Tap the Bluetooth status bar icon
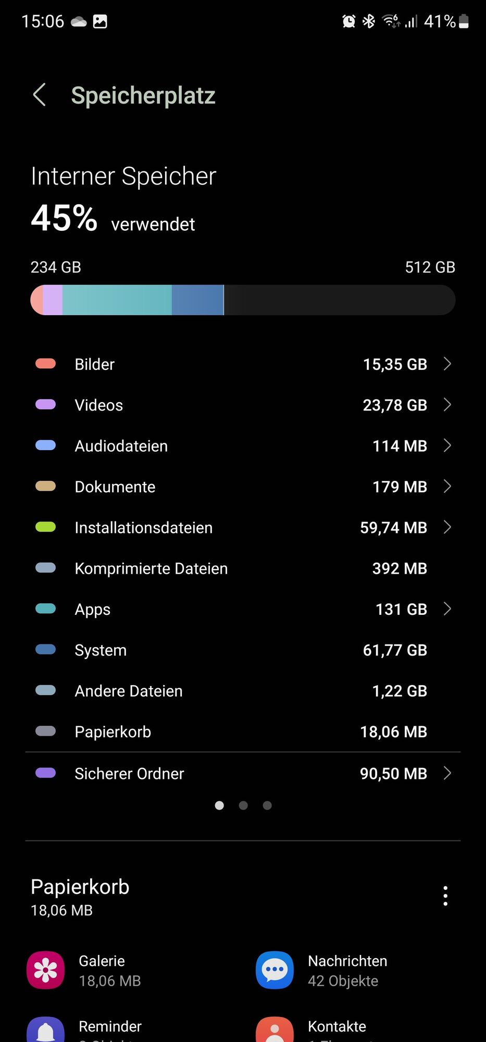 369,21
